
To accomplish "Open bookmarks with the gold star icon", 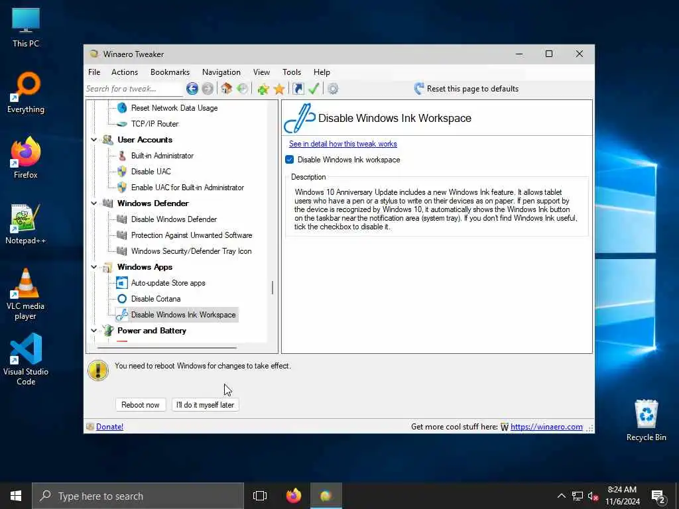I will 279,89.
